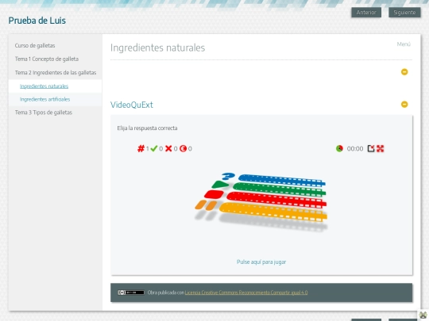Click the VideoQuExt heading
Screen dimensions: 429x321
(132, 105)
